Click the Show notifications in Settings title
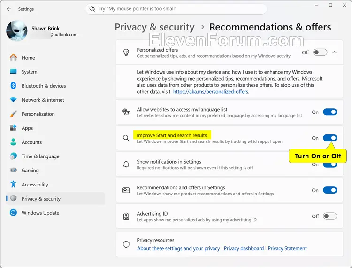Viewport: 352px width, 268px height. pos(169,162)
